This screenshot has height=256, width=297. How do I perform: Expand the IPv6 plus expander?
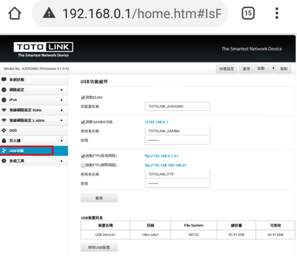click(61, 100)
